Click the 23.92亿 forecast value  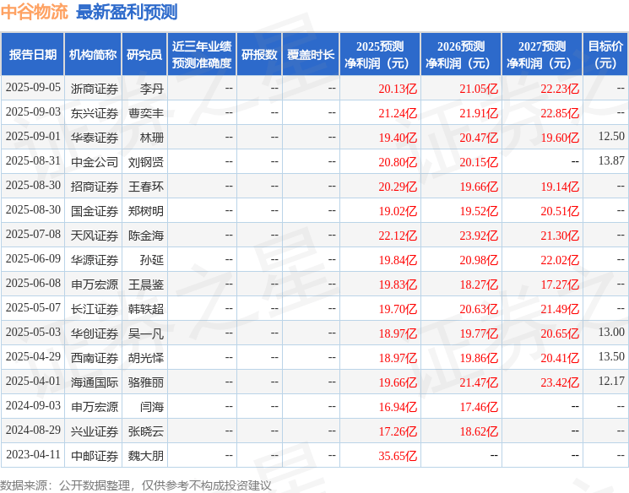[x=479, y=236]
